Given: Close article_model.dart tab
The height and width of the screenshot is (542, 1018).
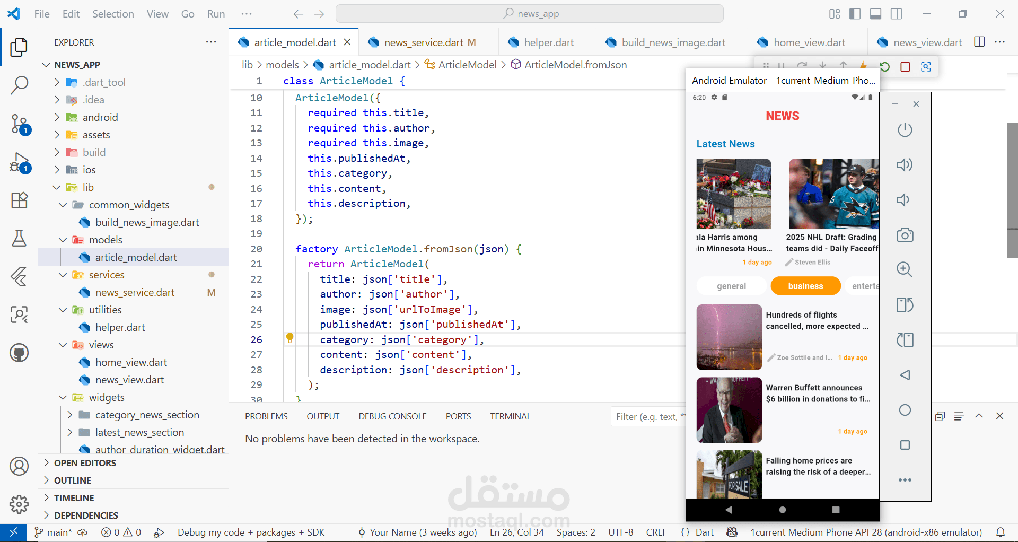Looking at the screenshot, I should 347,42.
